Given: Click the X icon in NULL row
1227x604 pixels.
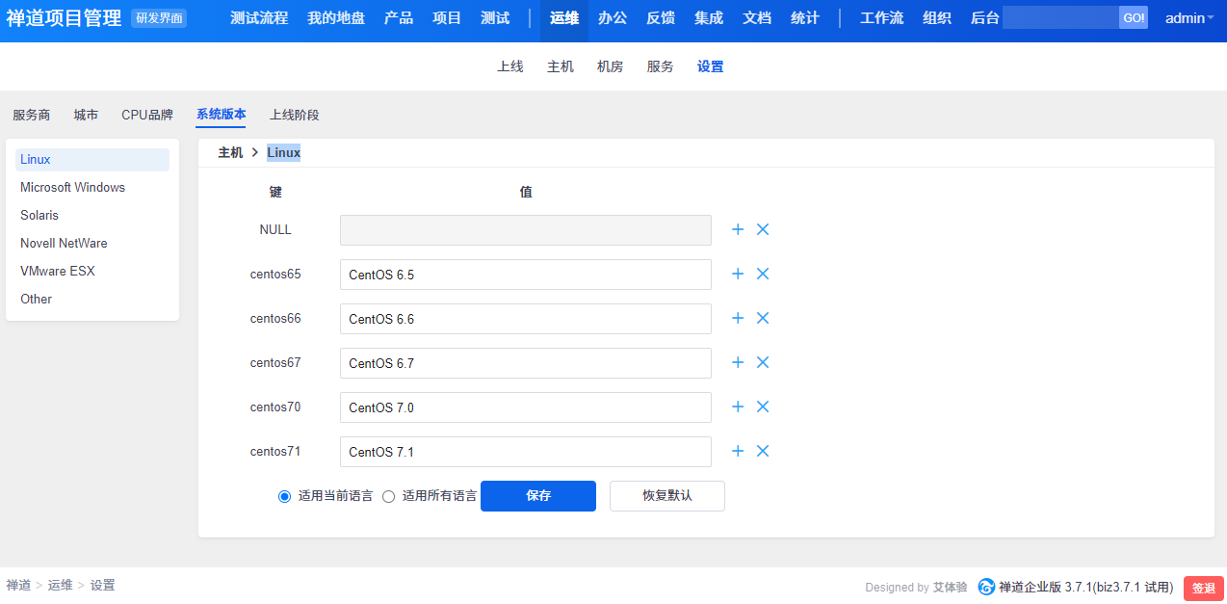Looking at the screenshot, I should 763,229.
